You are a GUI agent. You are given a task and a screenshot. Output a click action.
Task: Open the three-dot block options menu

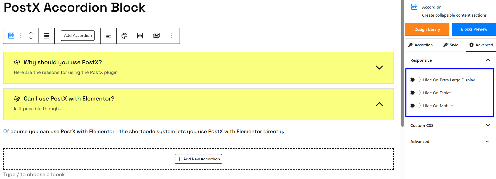pyautogui.click(x=172, y=36)
